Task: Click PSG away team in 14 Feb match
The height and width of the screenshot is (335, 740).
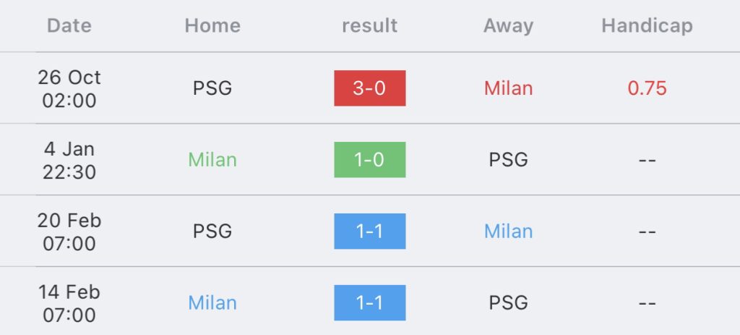Action: click(x=508, y=303)
